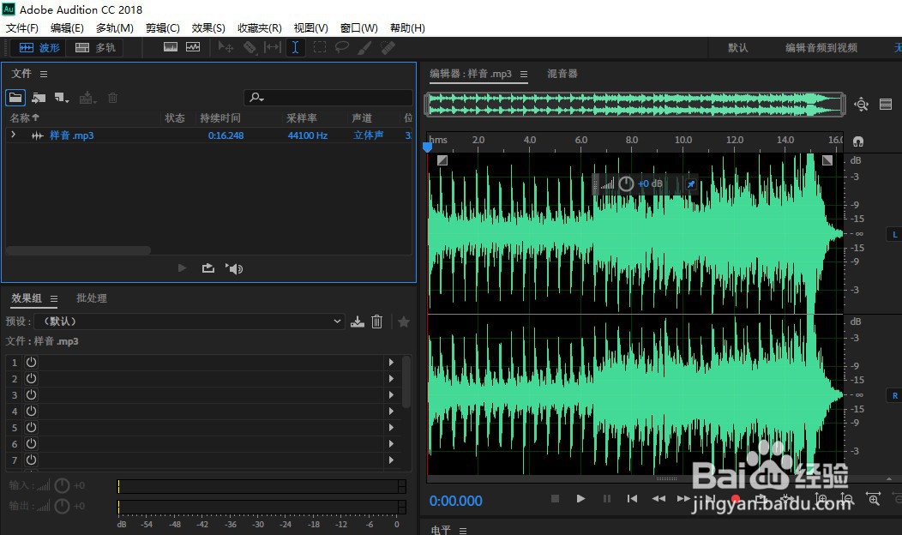Expand the 样音.mp3 file row
902x535 pixels.
click(13, 135)
